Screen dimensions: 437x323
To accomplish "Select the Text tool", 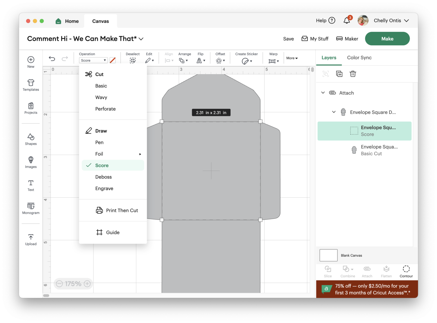I will click(30, 185).
